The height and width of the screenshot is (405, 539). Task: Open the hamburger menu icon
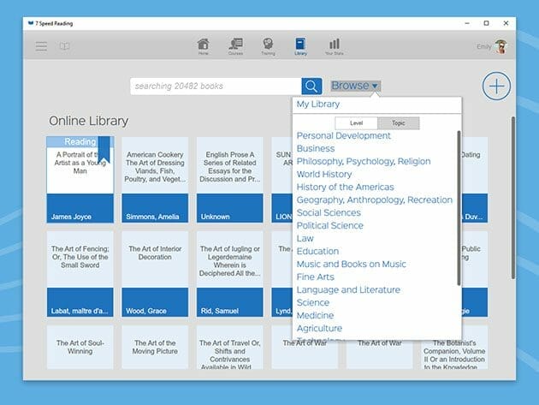[x=41, y=46]
